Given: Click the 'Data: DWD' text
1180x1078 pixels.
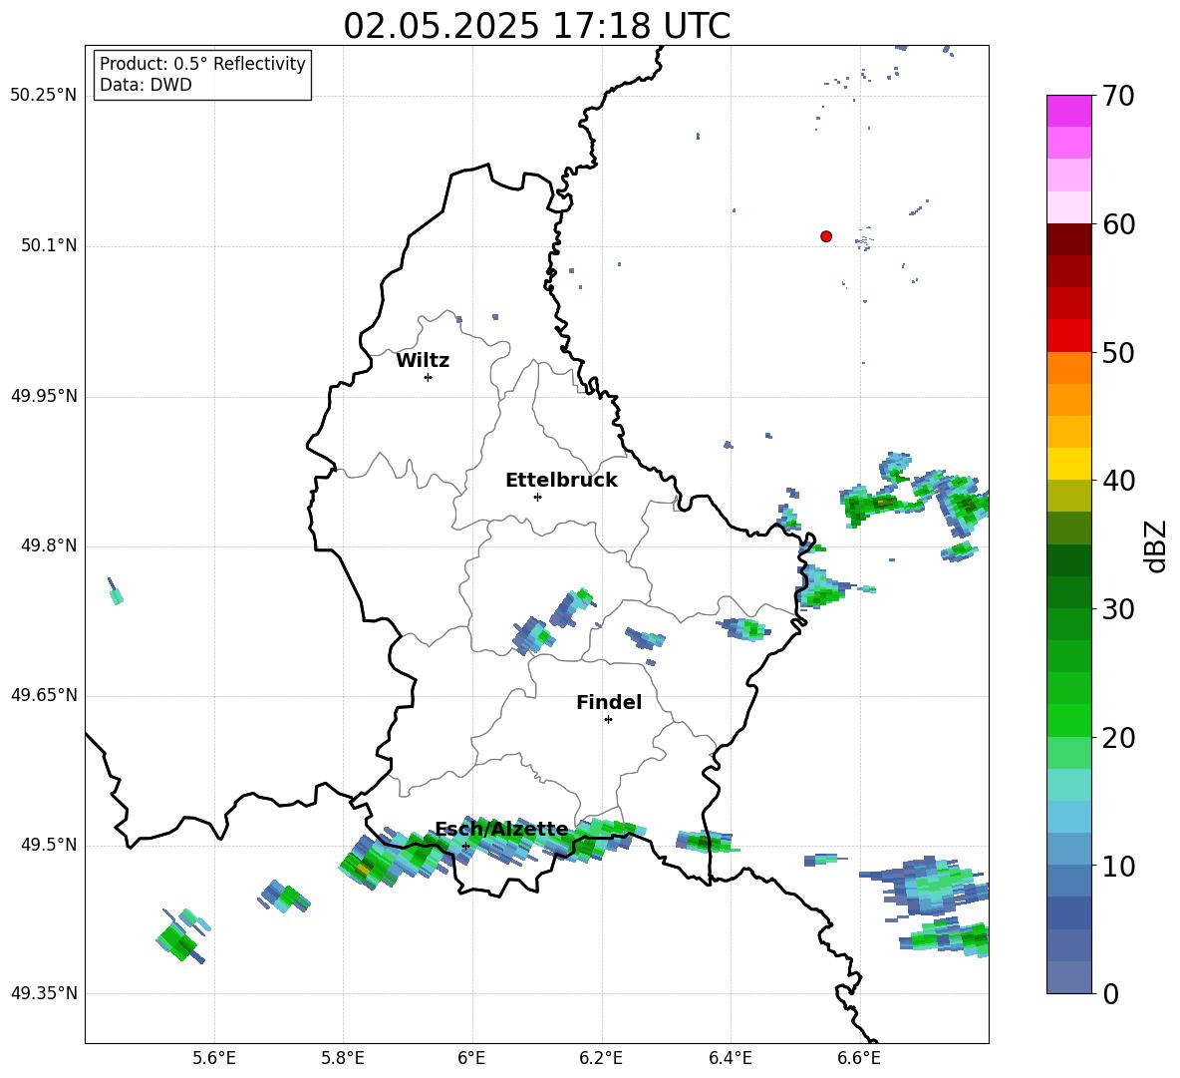Looking at the screenshot, I should (x=146, y=85).
